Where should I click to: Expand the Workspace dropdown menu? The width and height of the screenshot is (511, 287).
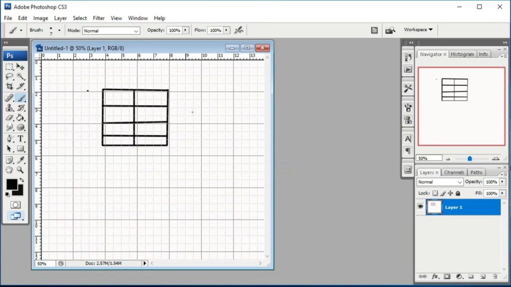coord(418,30)
